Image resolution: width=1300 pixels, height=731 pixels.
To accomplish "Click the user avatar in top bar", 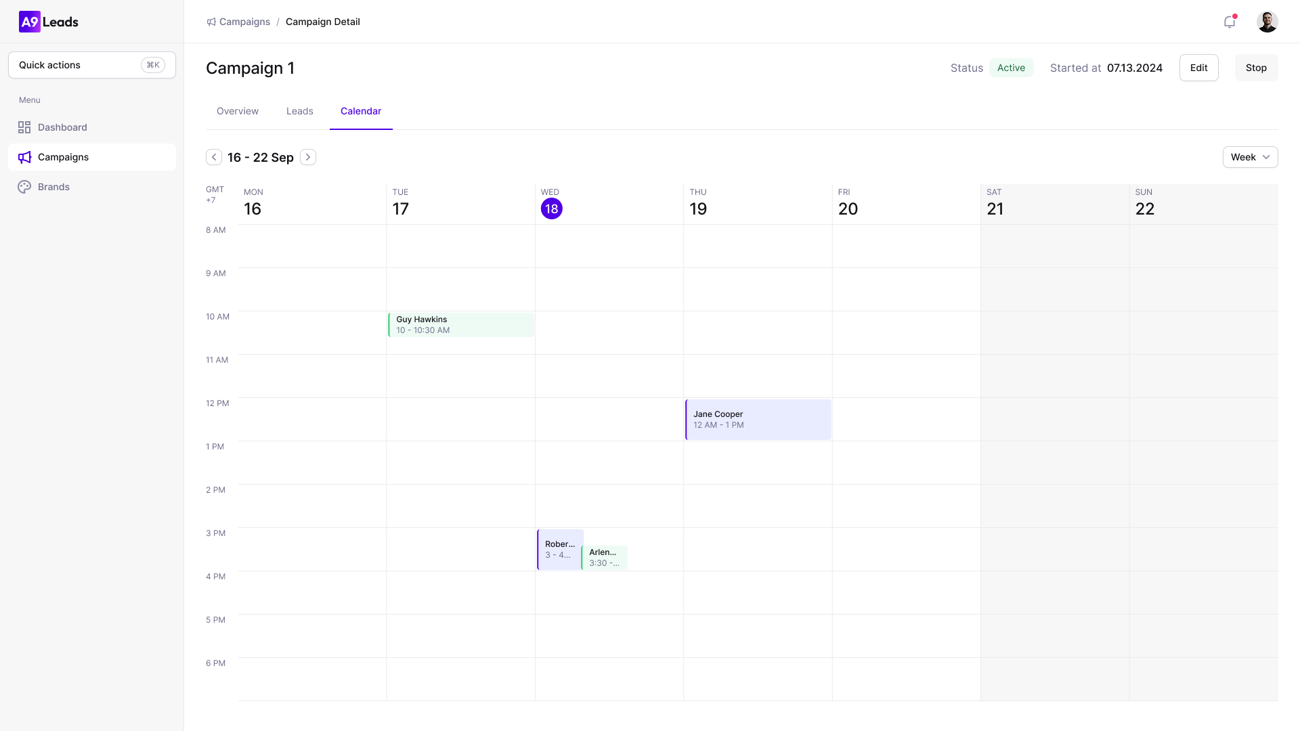I will [x=1267, y=22].
